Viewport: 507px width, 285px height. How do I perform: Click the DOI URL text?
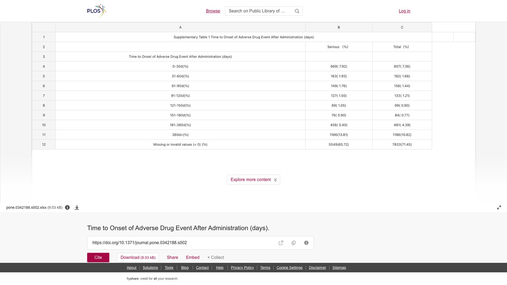[x=139, y=243]
